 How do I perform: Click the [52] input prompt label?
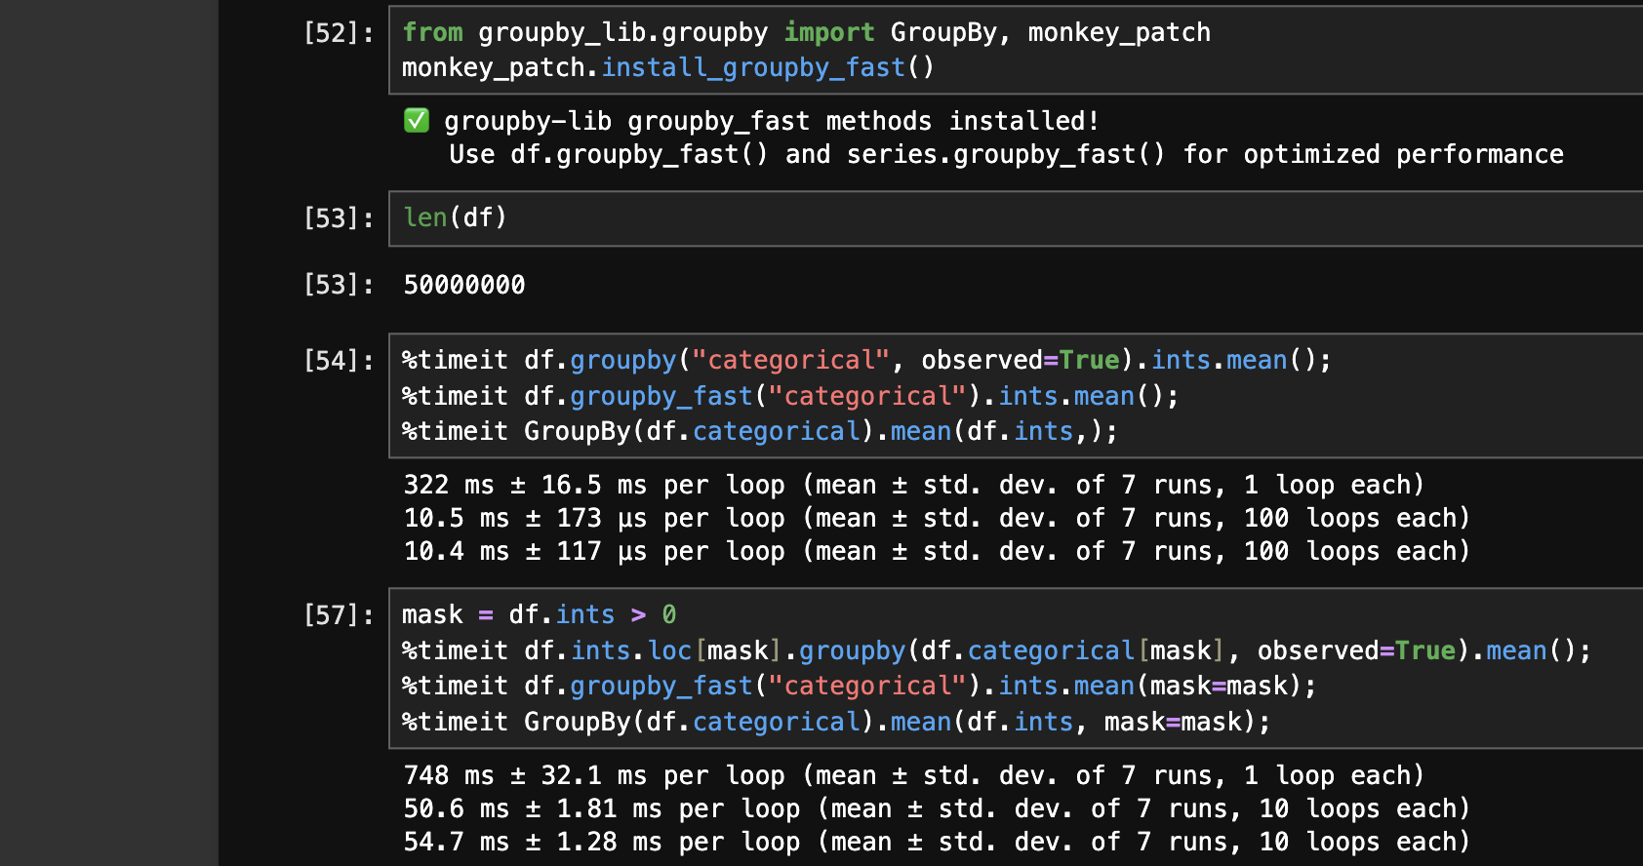tap(338, 33)
